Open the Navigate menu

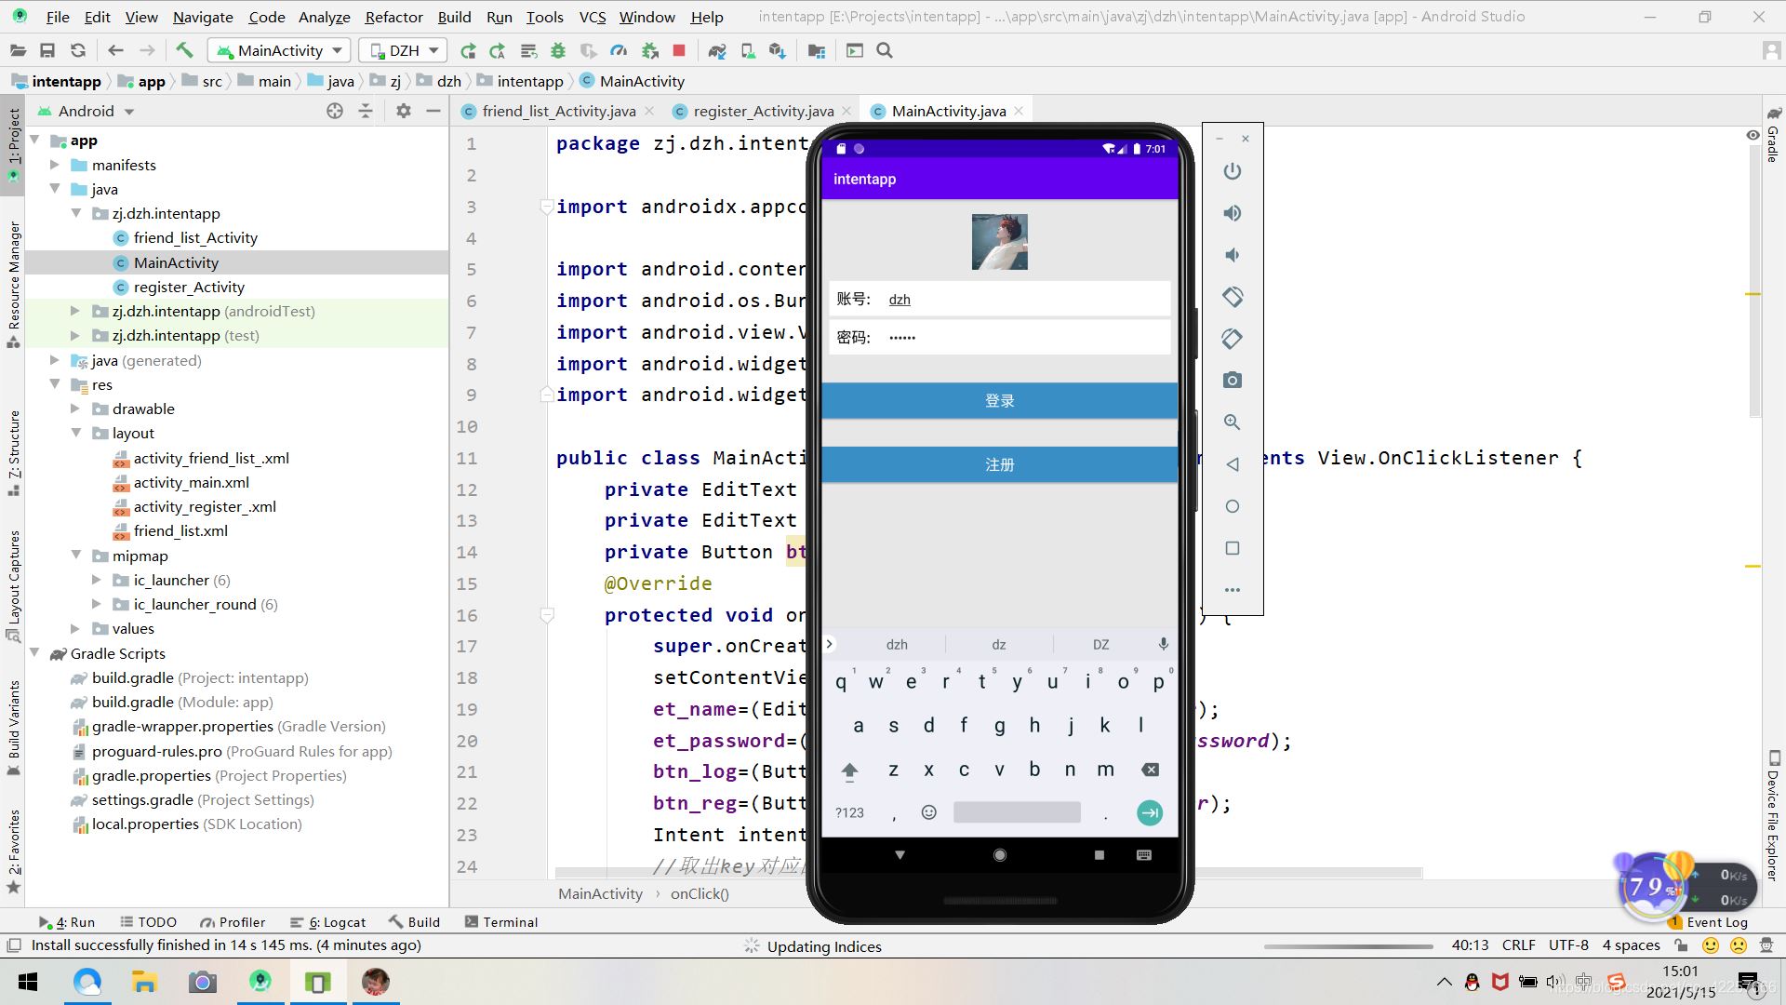tap(201, 16)
